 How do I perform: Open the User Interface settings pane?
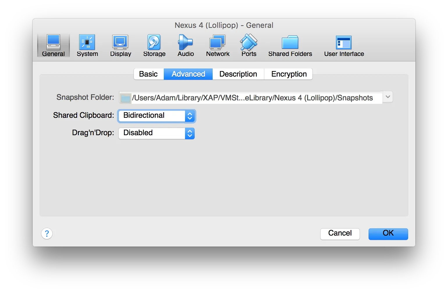pyautogui.click(x=344, y=46)
